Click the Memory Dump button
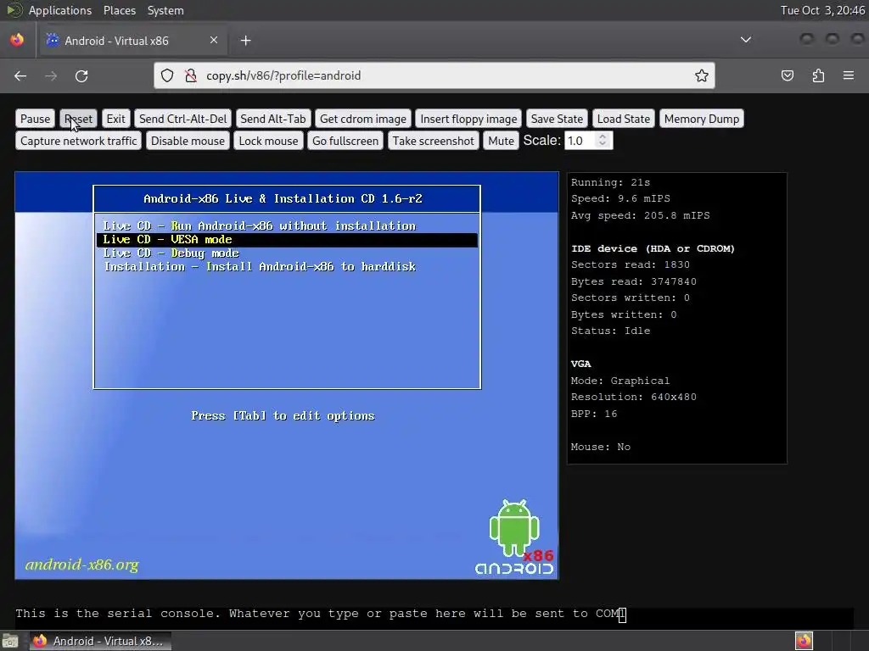The image size is (869, 651). pyautogui.click(x=702, y=119)
